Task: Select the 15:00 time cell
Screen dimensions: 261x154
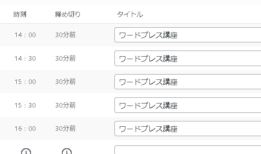Action: [25, 82]
